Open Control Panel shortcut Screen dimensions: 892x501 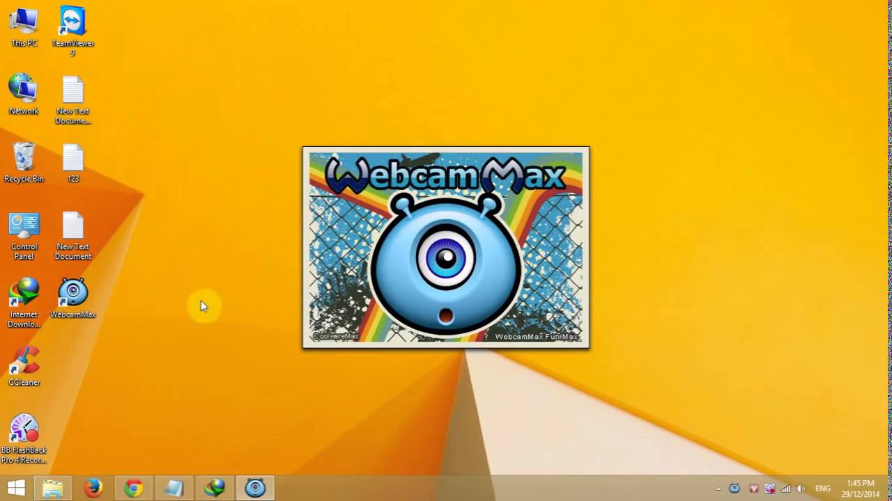tap(24, 236)
